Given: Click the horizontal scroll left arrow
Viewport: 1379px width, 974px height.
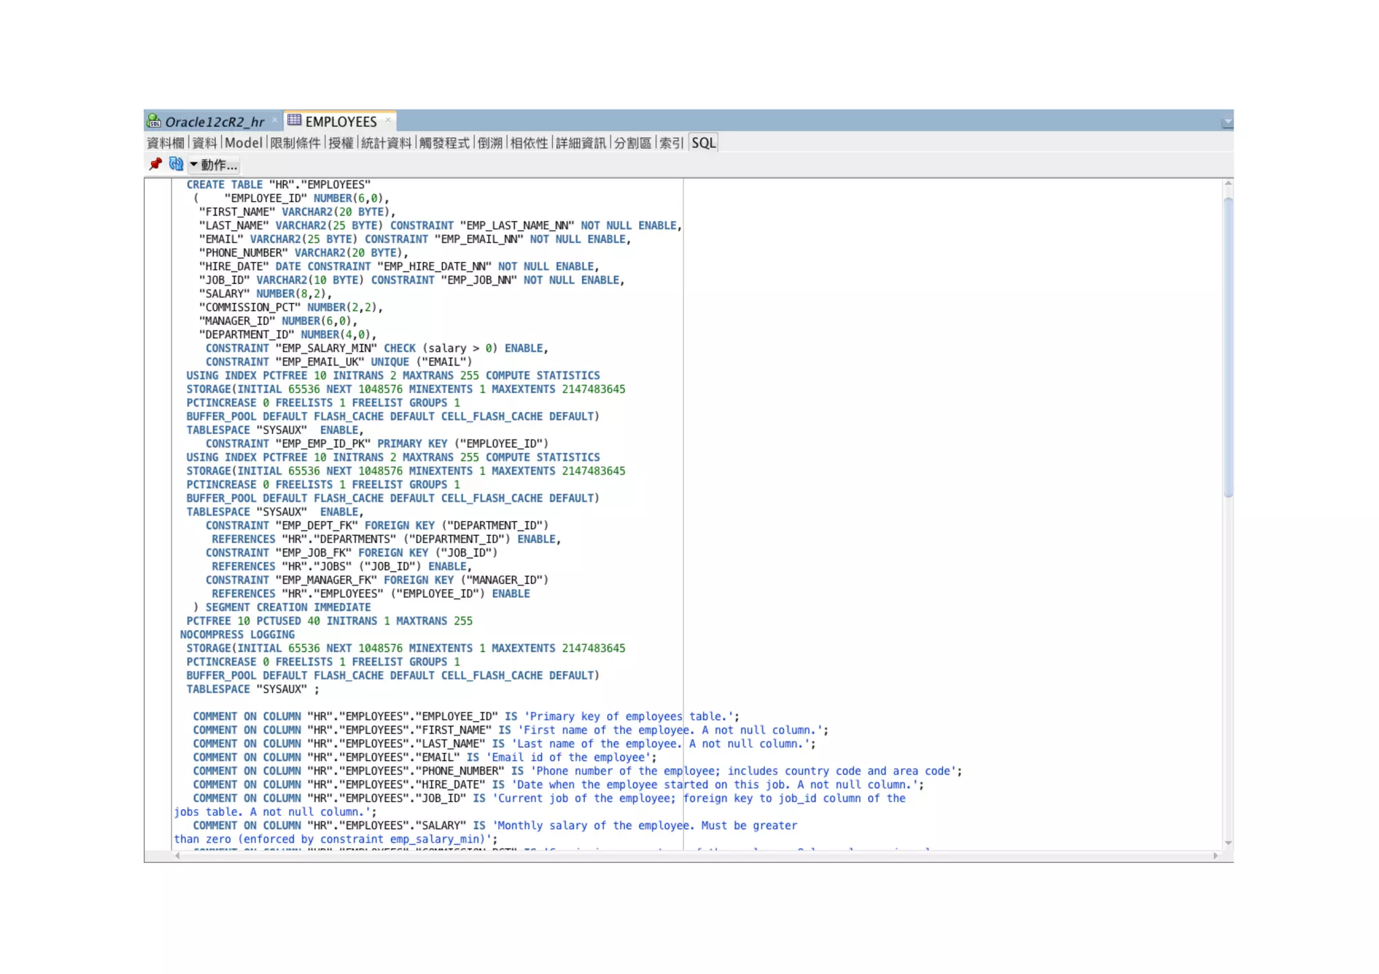Looking at the screenshot, I should [x=177, y=856].
